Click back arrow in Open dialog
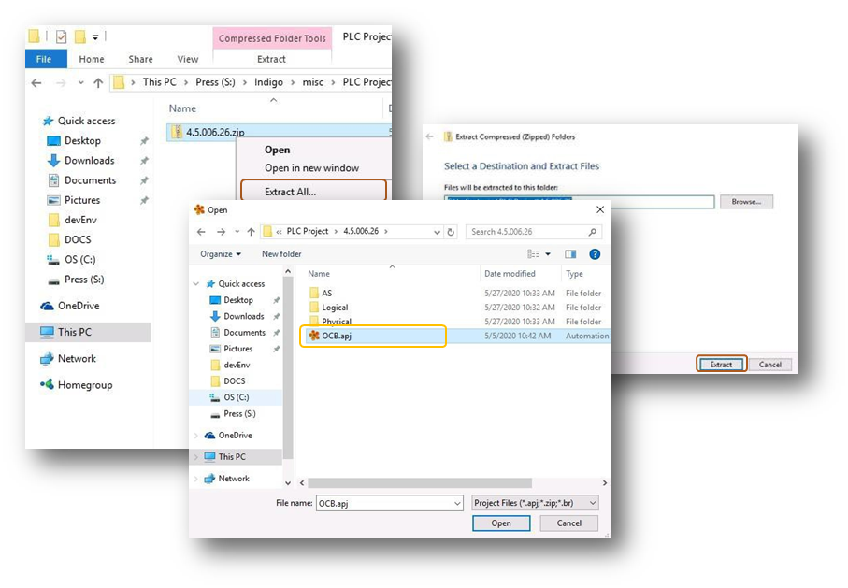 201,232
